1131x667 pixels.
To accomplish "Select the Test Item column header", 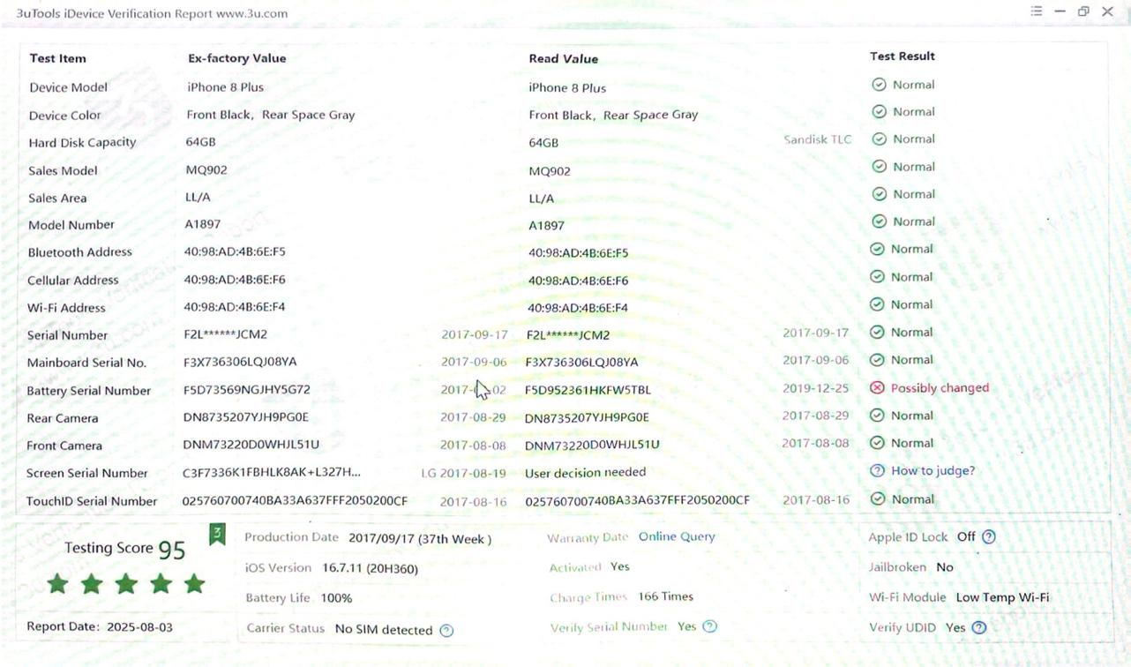I will point(57,58).
